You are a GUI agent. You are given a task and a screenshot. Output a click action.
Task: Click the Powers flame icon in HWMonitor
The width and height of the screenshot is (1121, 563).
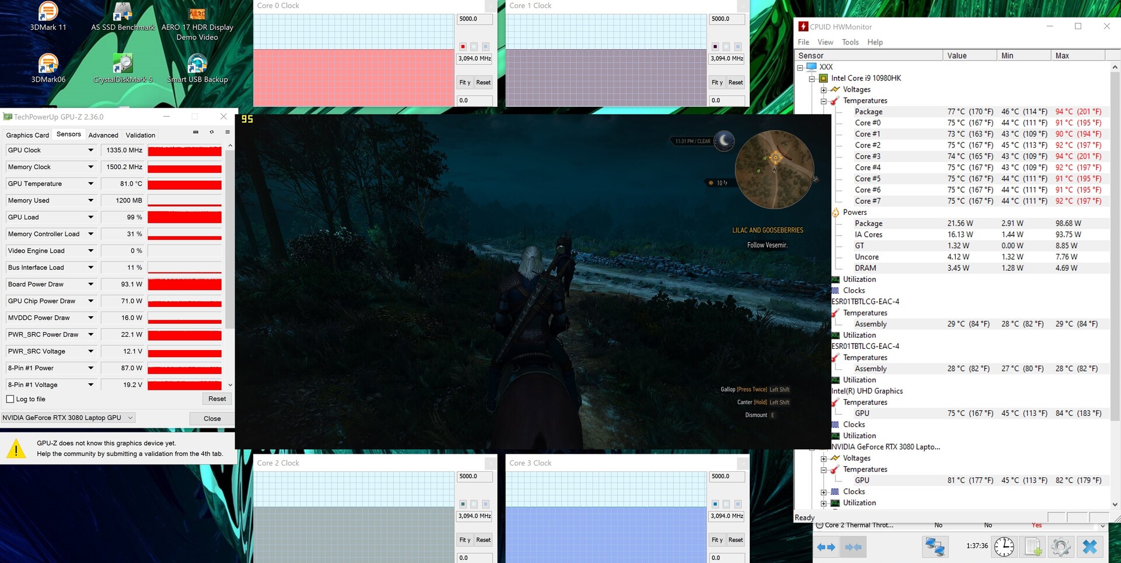click(x=835, y=212)
